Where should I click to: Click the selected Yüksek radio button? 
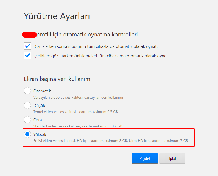27,134
